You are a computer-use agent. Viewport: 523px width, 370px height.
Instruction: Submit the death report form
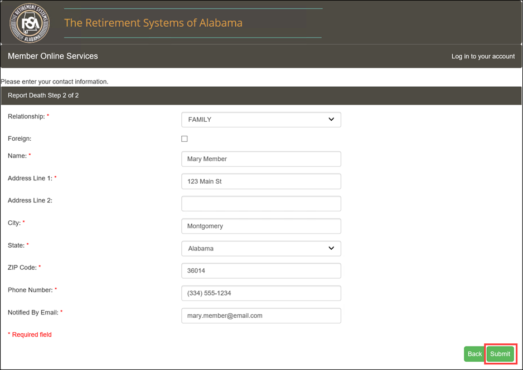500,354
